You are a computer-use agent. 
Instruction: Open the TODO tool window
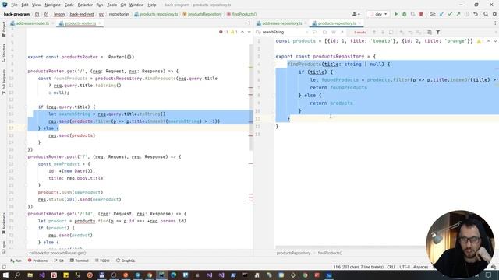[102, 261]
